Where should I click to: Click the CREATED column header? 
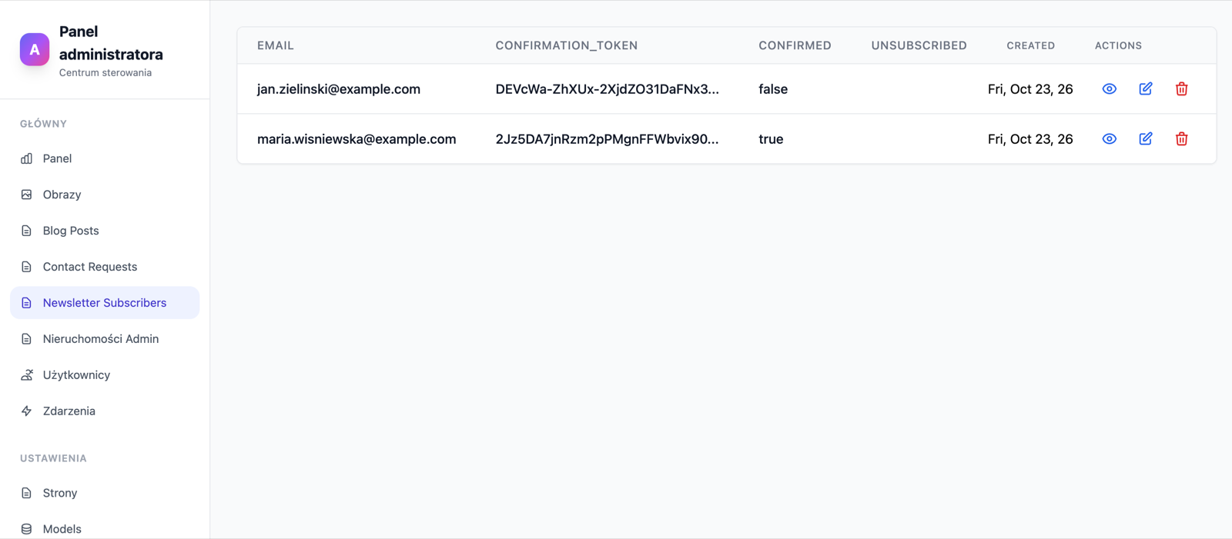click(x=1031, y=45)
